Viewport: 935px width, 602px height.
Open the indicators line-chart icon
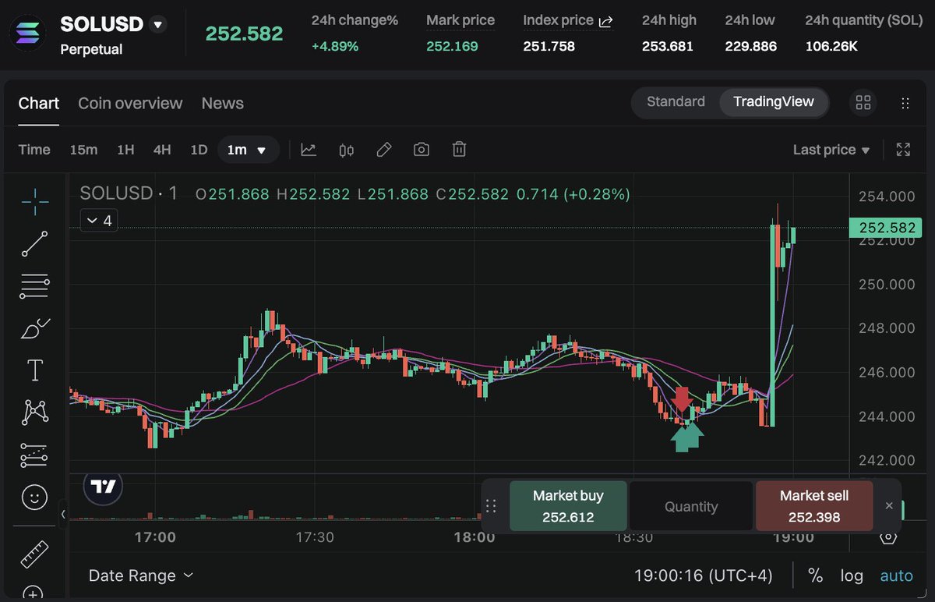pos(309,150)
